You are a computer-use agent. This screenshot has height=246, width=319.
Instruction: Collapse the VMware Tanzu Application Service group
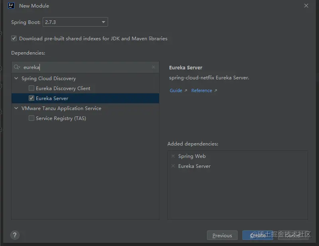pos(16,108)
